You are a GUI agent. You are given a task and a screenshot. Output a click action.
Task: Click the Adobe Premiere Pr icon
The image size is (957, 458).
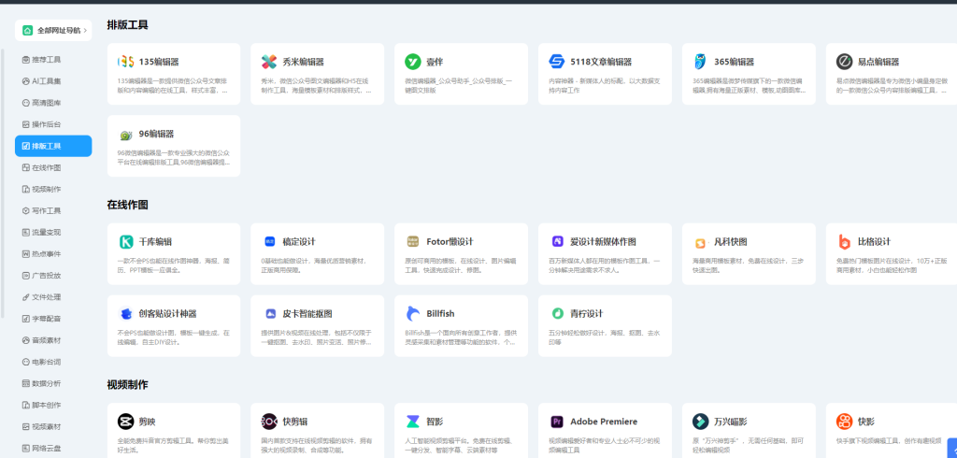[556, 422]
